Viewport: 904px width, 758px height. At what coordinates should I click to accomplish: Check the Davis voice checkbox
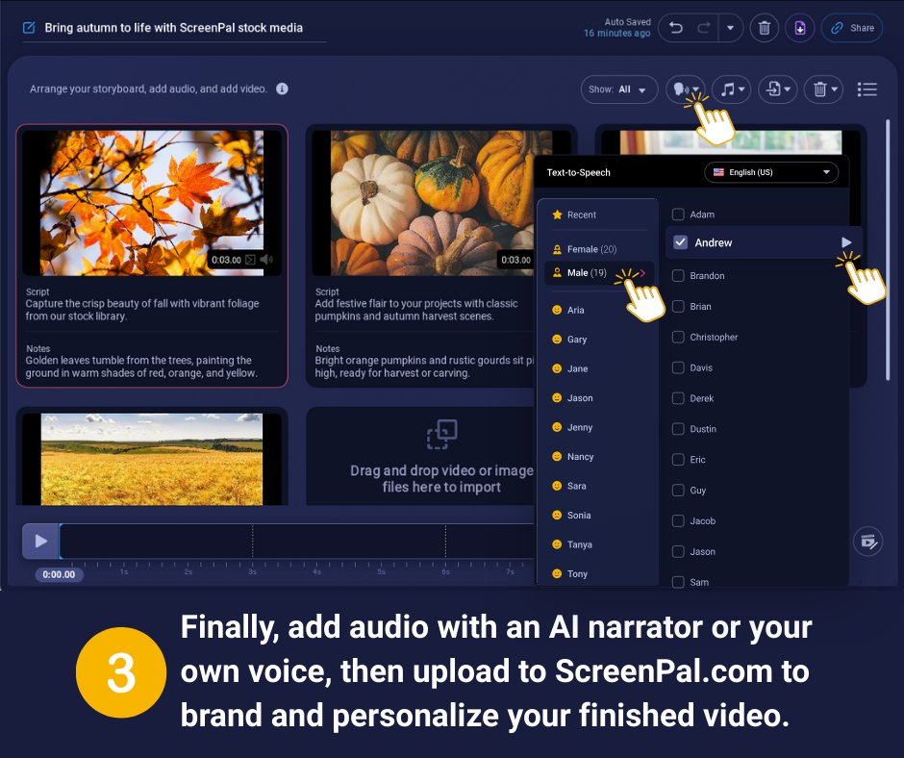tap(679, 367)
